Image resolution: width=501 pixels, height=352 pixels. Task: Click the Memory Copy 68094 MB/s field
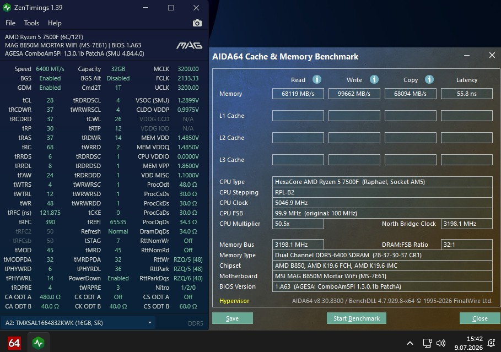pos(410,94)
